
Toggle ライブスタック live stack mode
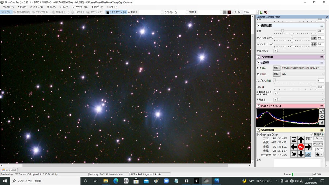click(x=116, y=12)
